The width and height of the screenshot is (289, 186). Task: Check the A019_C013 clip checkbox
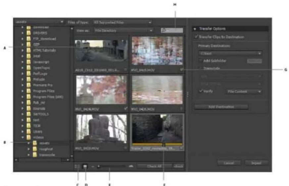(x=125, y=70)
